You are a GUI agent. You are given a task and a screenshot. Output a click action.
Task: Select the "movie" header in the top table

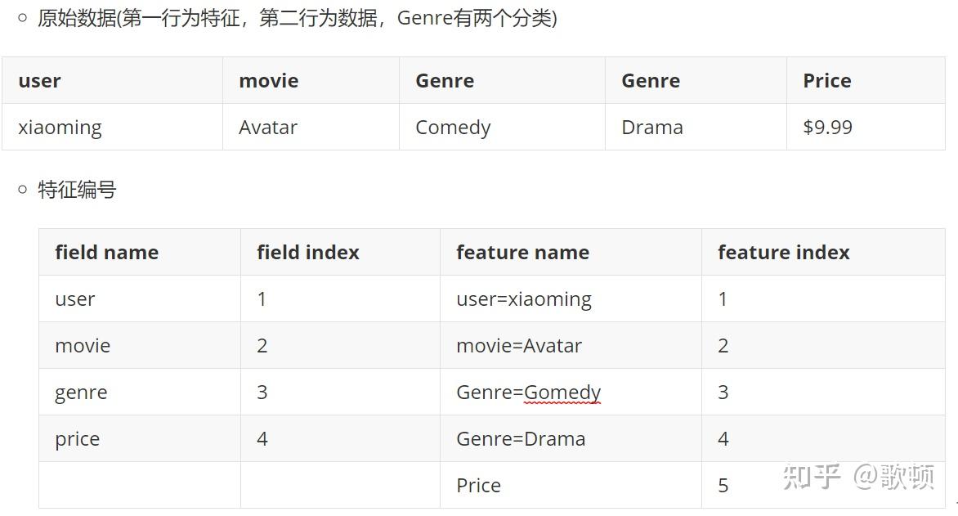[268, 81]
